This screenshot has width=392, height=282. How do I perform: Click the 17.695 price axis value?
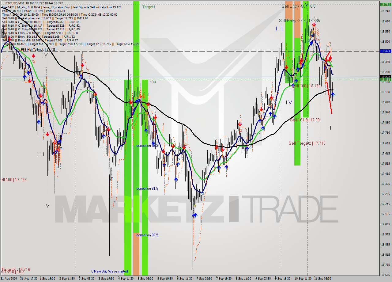[385, 143]
